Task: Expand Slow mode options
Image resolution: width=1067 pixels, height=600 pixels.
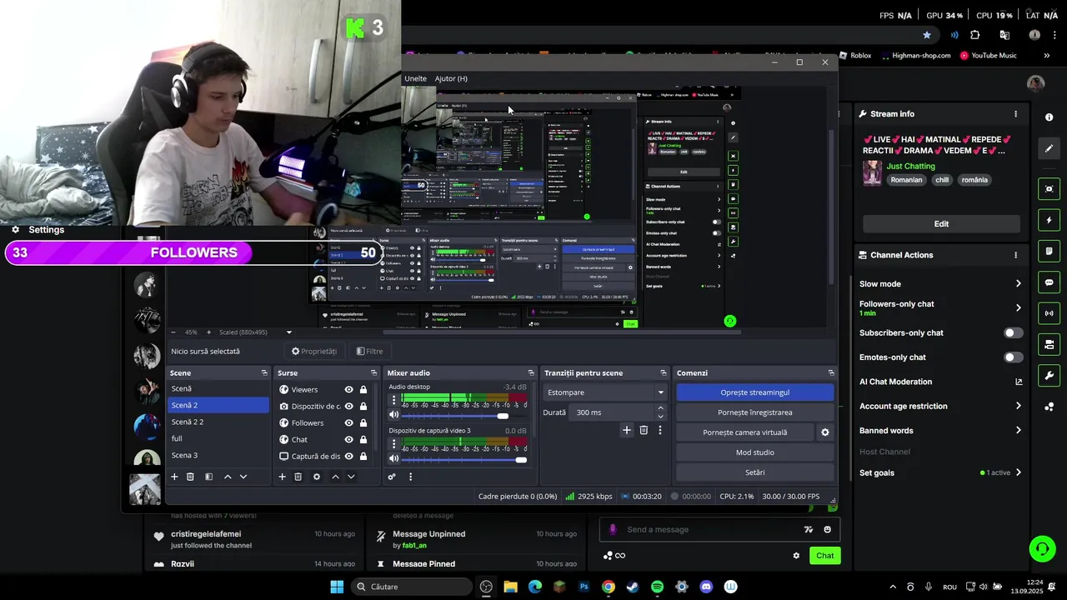Action: click(x=1018, y=284)
